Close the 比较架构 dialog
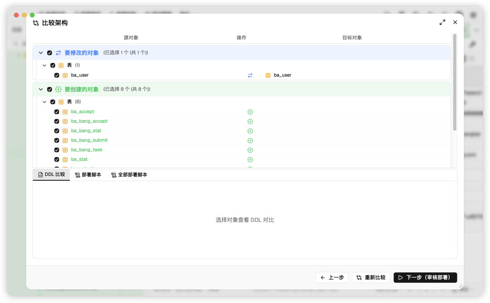Image resolution: width=490 pixels, height=303 pixels. (x=455, y=22)
